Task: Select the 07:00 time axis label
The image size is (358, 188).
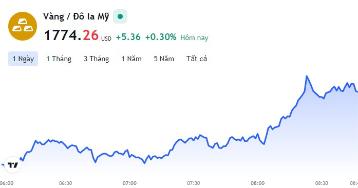Action: pos(129,183)
